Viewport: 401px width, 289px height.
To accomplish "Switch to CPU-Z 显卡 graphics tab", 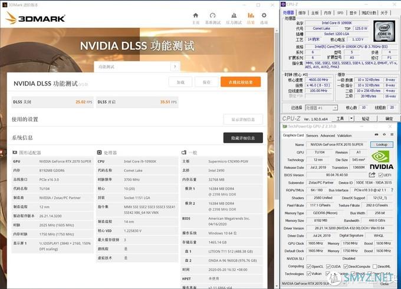I will pyautogui.click(x=353, y=13).
